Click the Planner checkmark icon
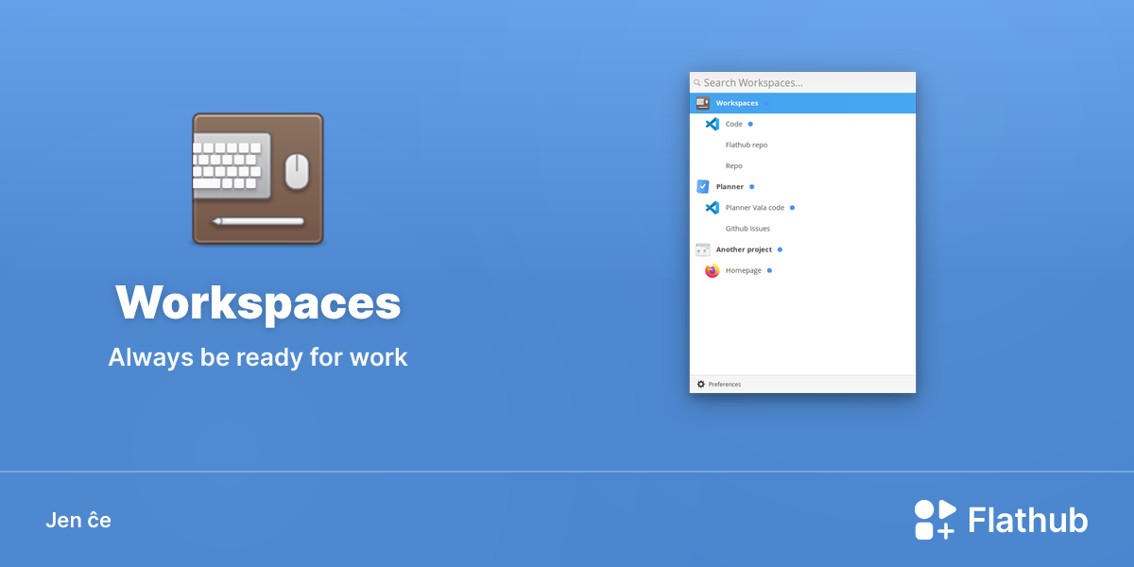 click(702, 186)
